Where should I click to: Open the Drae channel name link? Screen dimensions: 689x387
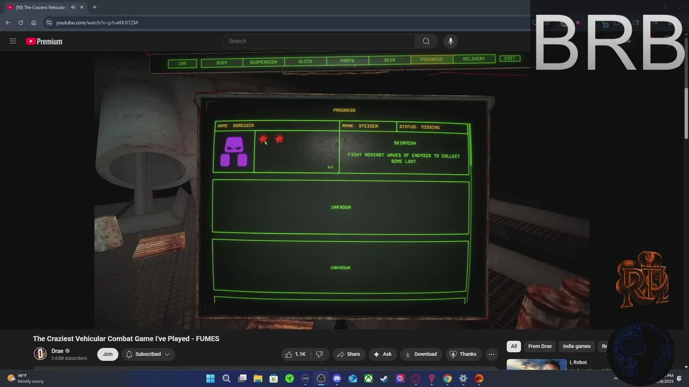tap(57, 351)
